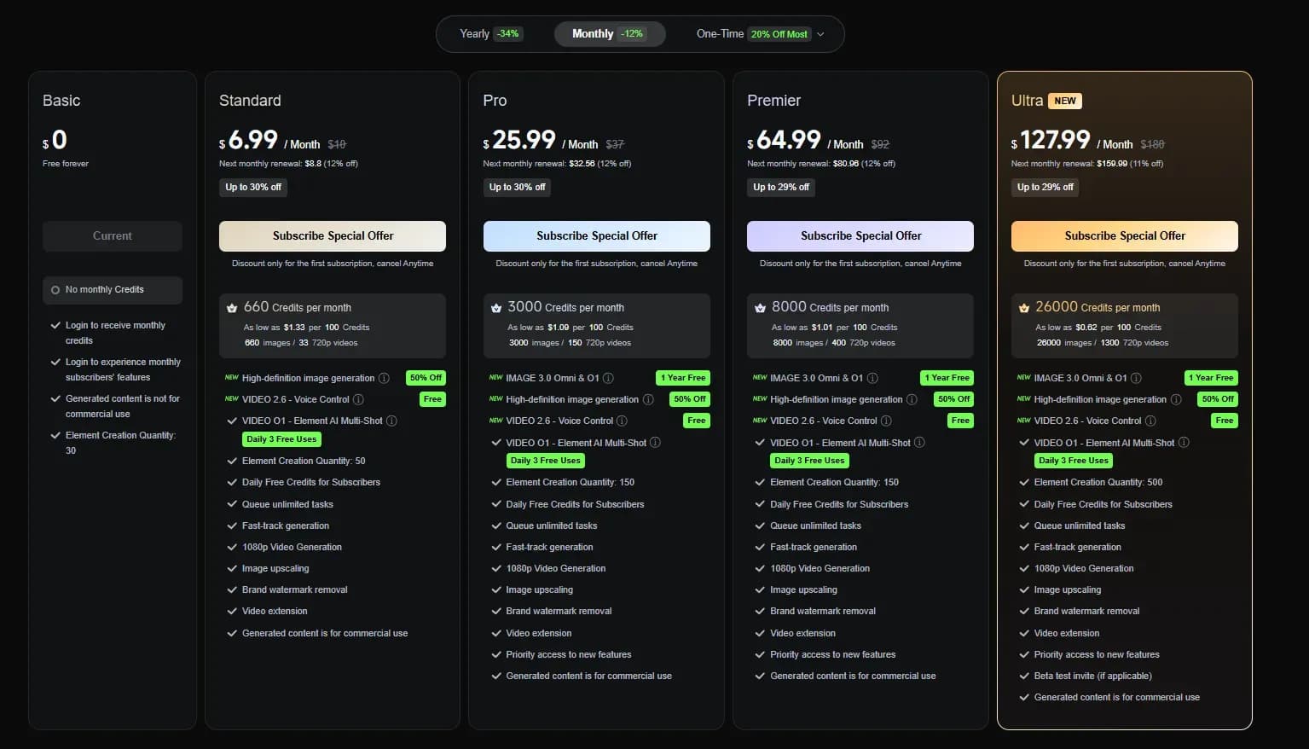
Task: Click crown icon beside 660 Credits per month
Action: pos(232,308)
